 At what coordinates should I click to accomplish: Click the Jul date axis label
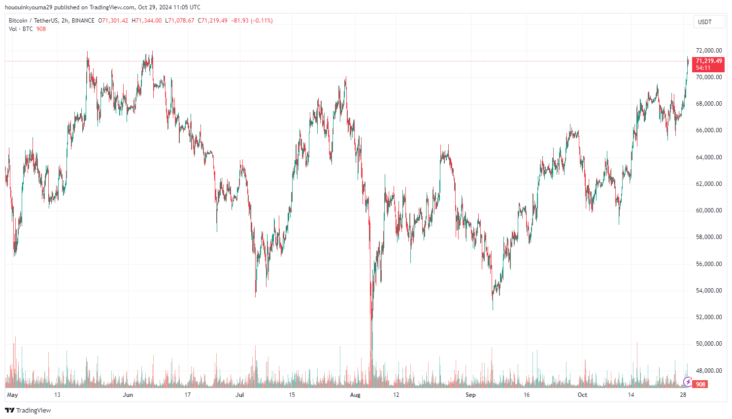[239, 395]
